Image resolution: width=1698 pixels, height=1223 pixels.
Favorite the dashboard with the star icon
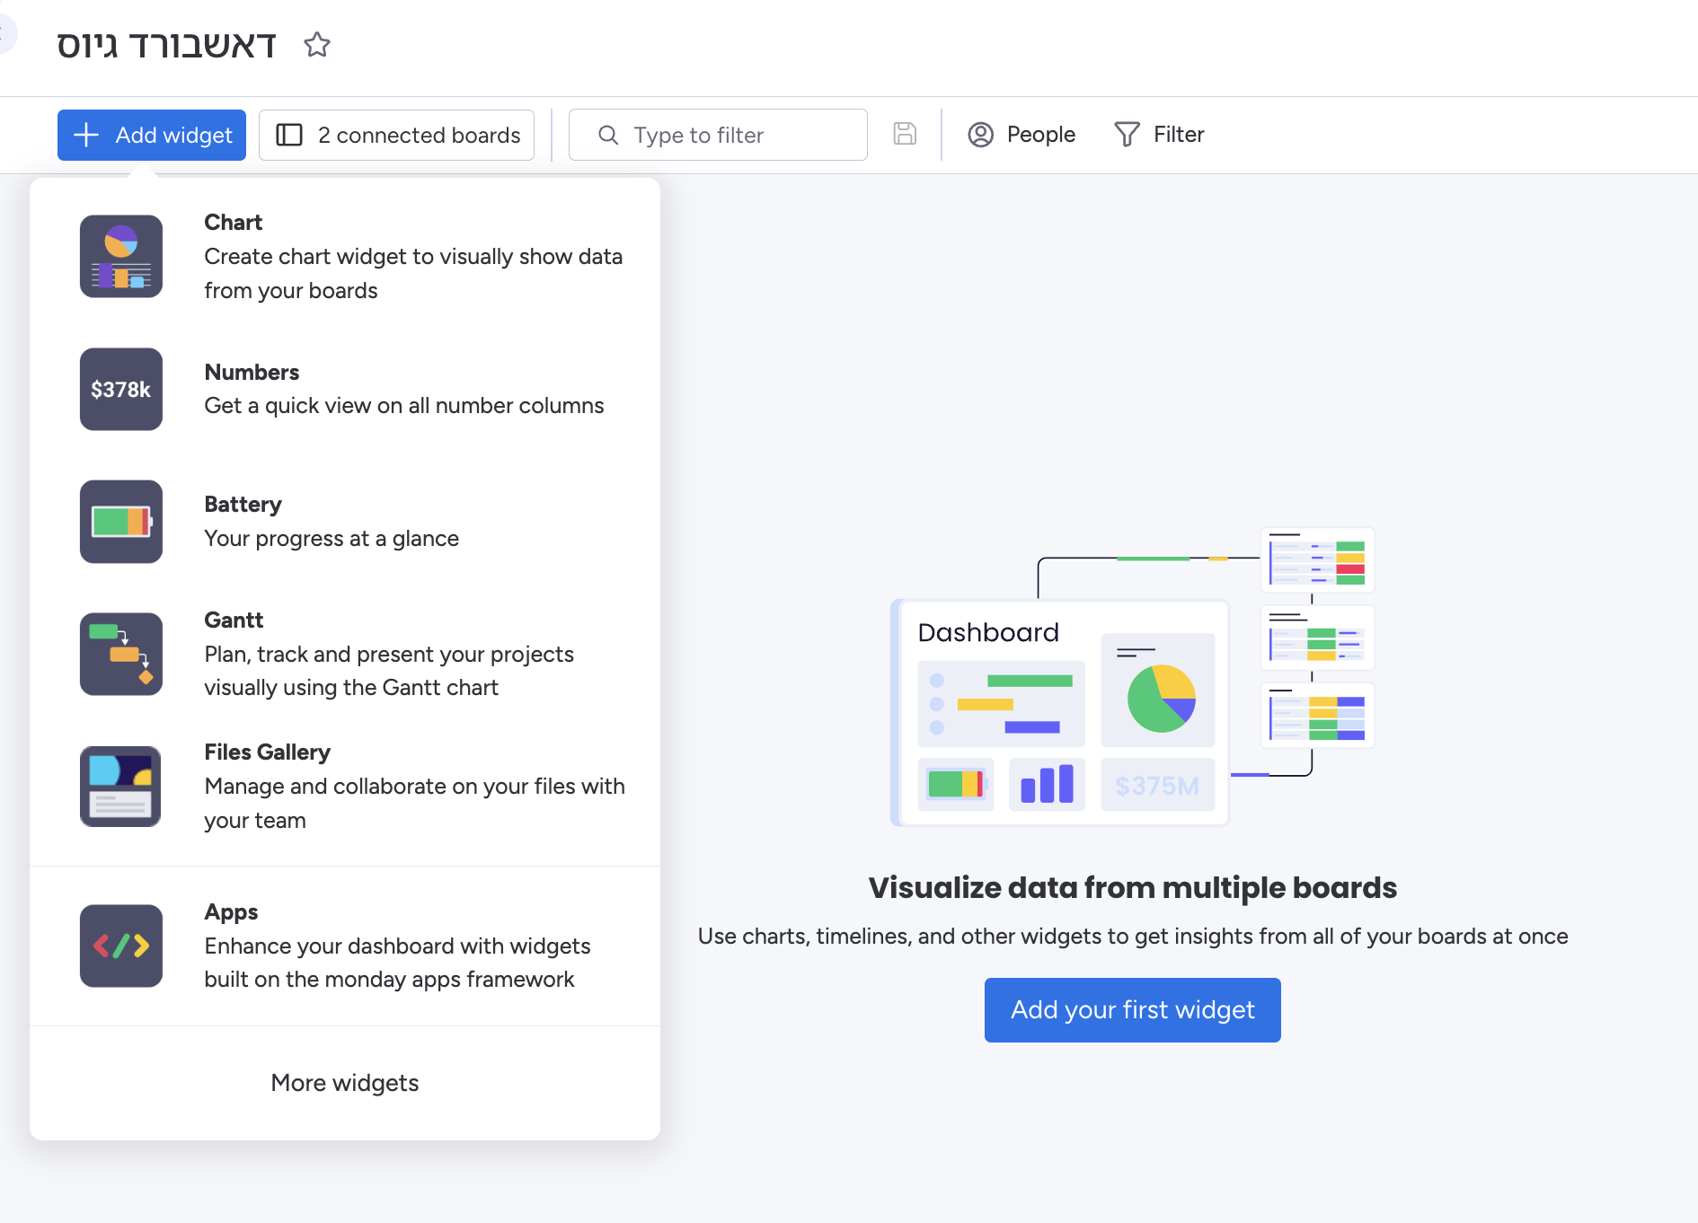317,45
